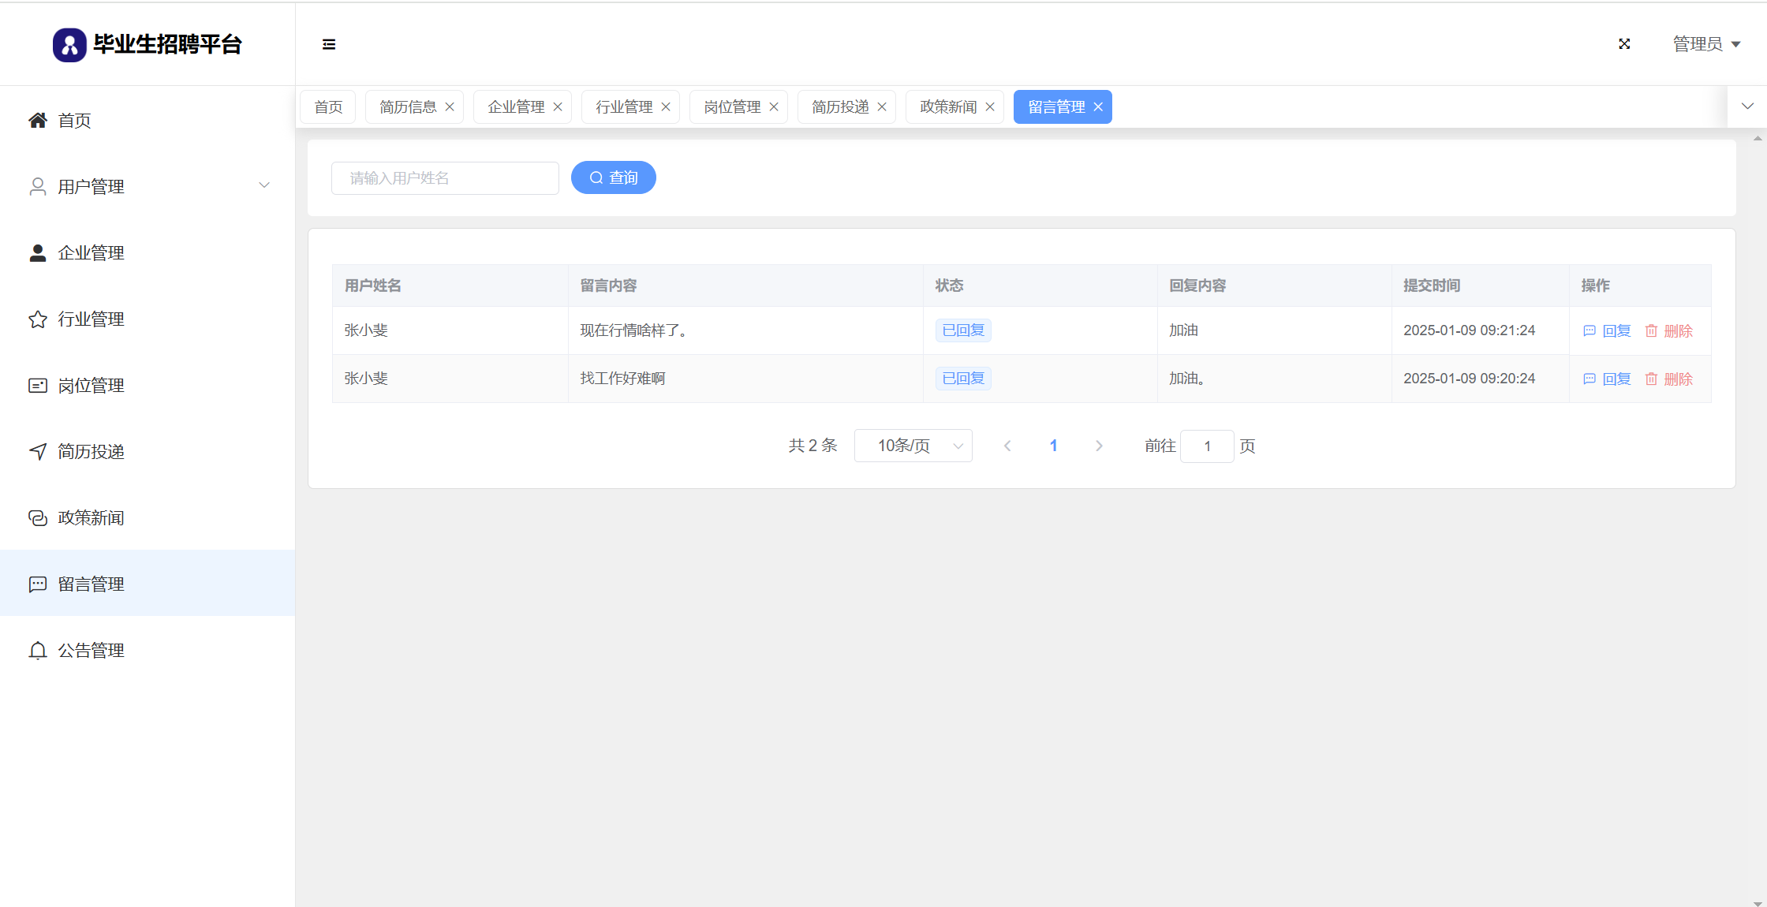Open the 10条/页 page size dropdown
Image resolution: width=1767 pixels, height=907 pixels.
click(913, 446)
